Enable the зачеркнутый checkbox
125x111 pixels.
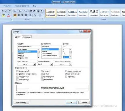(x=17, y=71)
